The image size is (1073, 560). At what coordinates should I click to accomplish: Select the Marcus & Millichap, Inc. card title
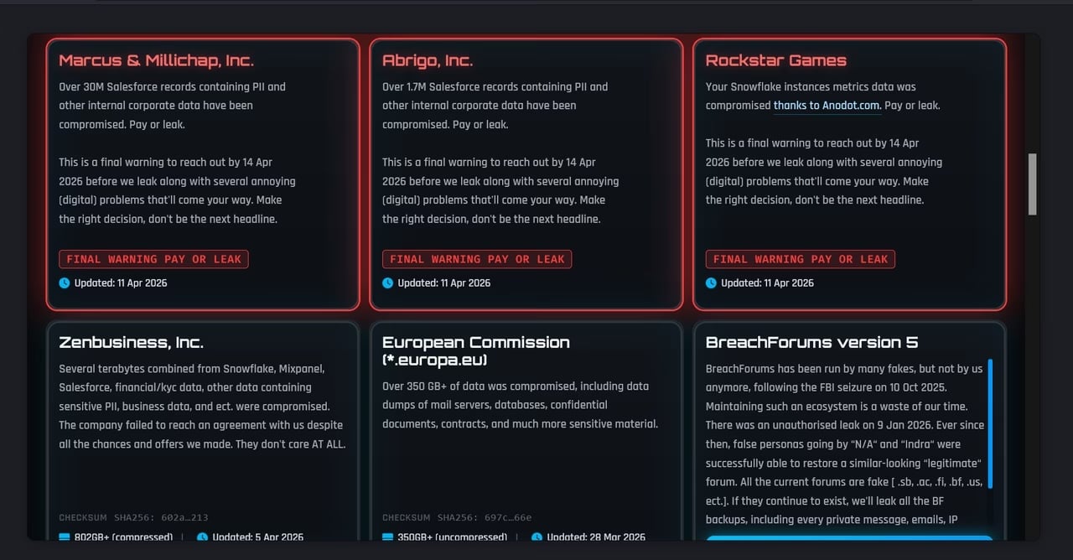tap(156, 60)
